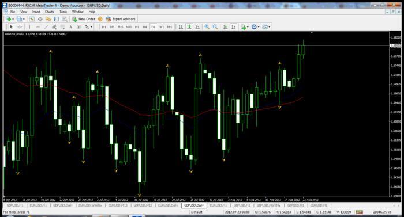Toggle the W1 timeframe button
Screen dimensions: 404x217
click(x=161, y=26)
